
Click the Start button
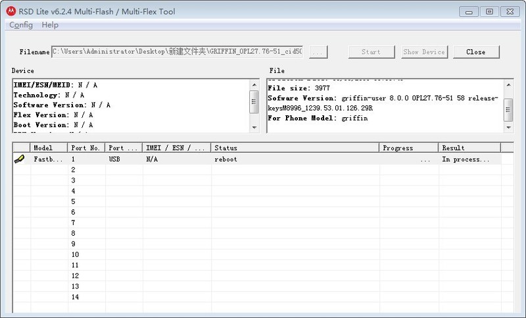371,52
